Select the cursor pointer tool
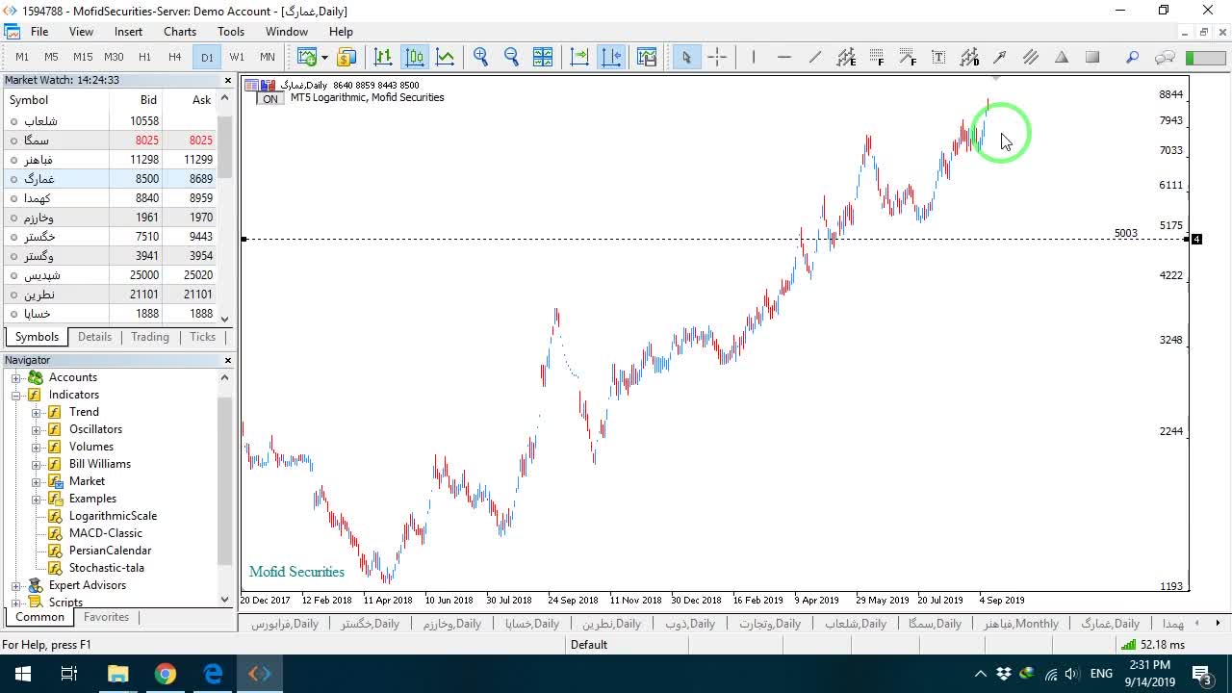Viewport: 1232px width, 693px height. tap(686, 57)
